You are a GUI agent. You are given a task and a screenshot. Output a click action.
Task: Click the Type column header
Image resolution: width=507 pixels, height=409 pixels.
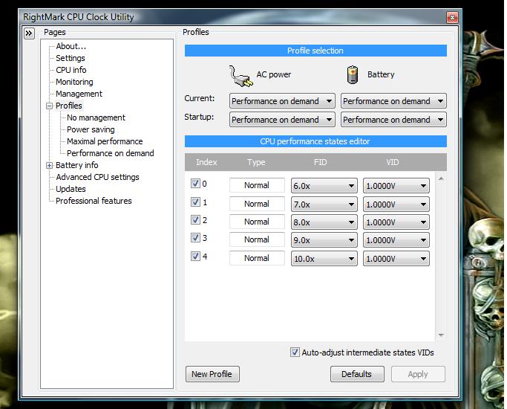pyautogui.click(x=256, y=162)
